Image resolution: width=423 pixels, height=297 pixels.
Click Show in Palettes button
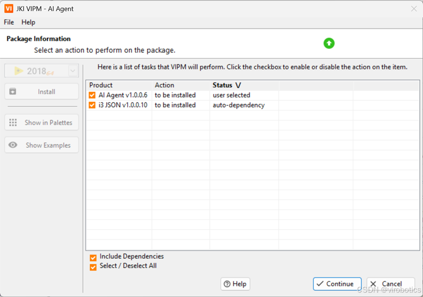[42, 122]
